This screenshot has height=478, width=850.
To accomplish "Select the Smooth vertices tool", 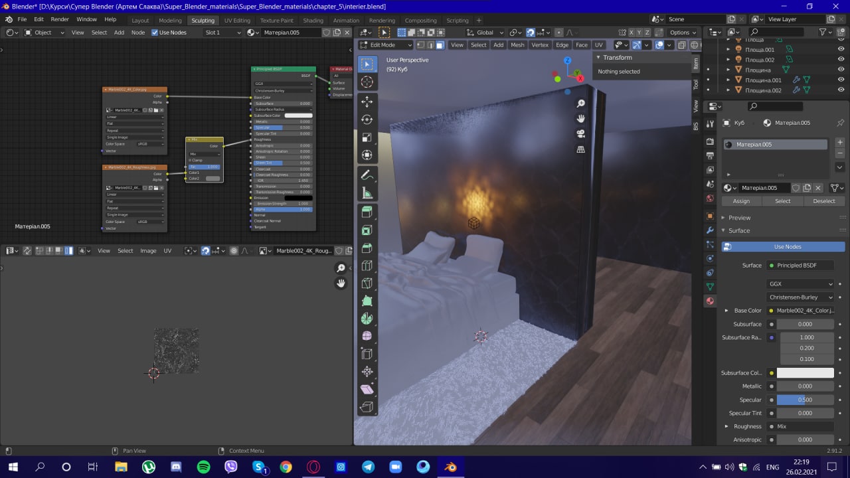I will point(367,337).
